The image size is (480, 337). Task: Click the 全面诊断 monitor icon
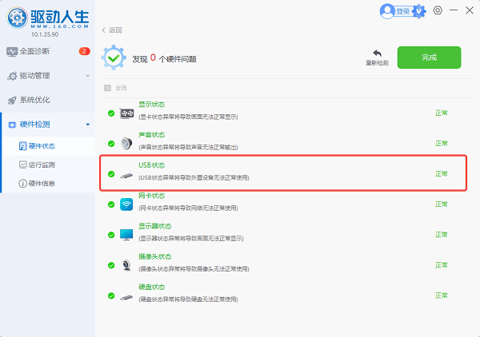[x=12, y=52]
